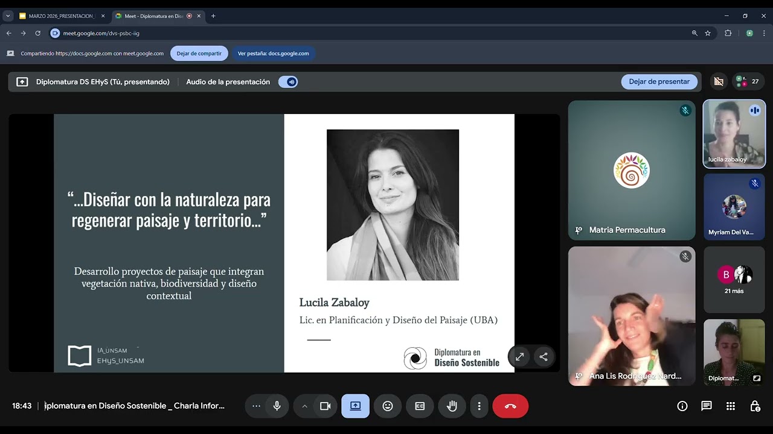The height and width of the screenshot is (434, 773).
Task: Click the 18:43 clock text
Action: (22, 406)
